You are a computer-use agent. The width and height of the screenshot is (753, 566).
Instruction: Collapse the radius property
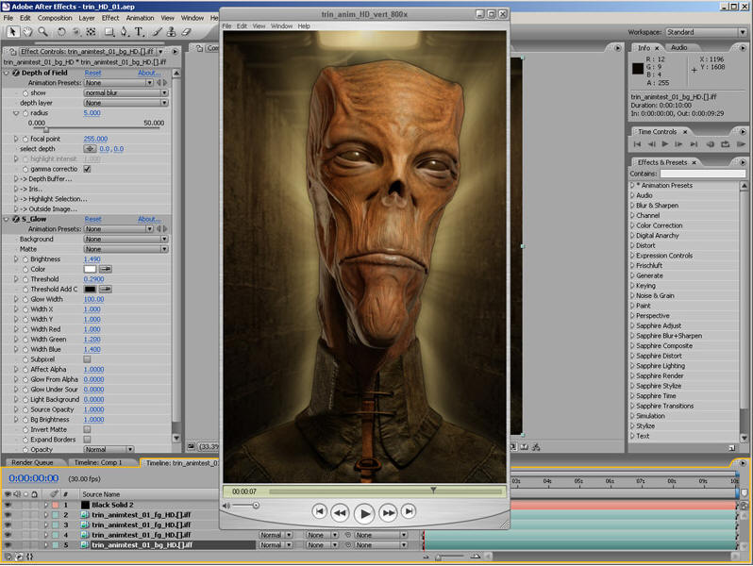[16, 113]
